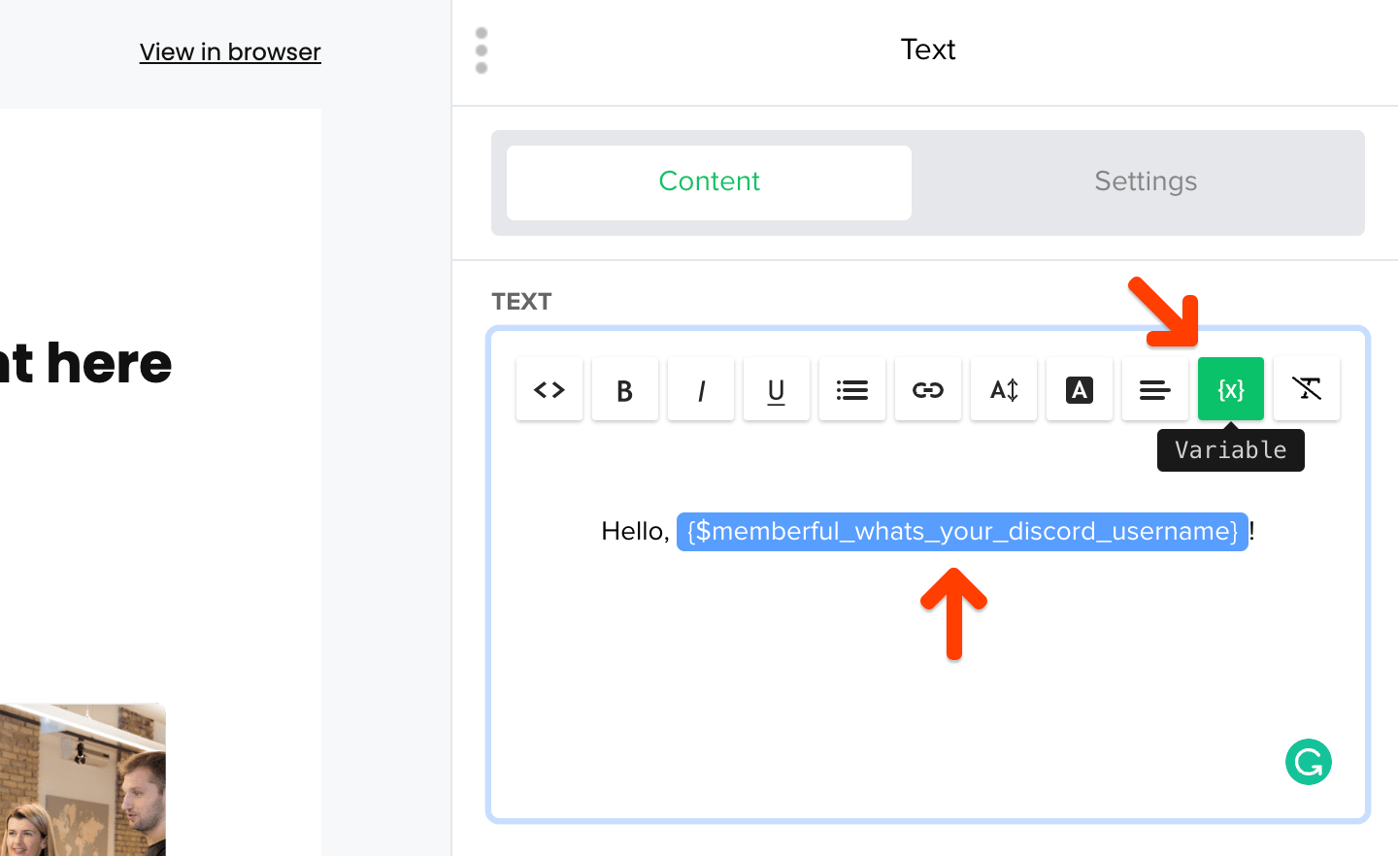Screen dimensions: 1398x856
Task: Open the text alignment options
Action: pos(1155,389)
